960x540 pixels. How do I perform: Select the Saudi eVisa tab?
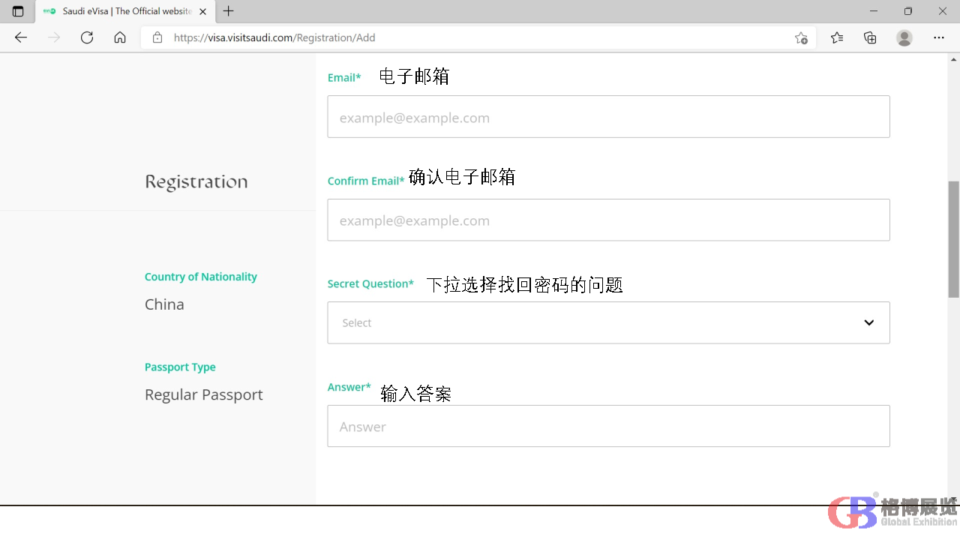[120, 11]
